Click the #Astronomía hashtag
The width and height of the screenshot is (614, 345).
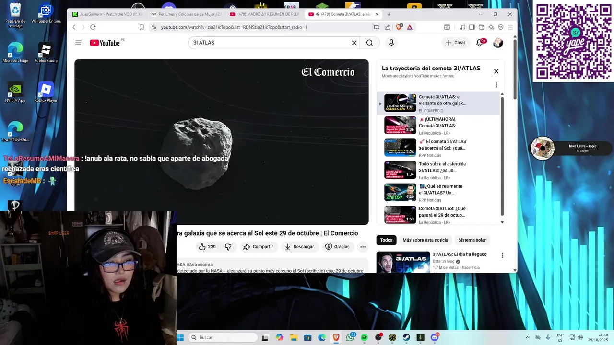point(199,264)
